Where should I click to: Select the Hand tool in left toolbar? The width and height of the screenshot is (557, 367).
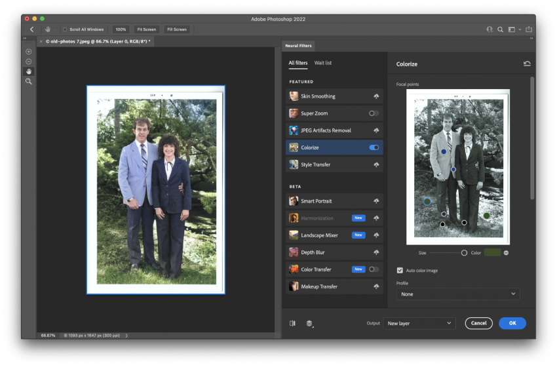click(29, 71)
